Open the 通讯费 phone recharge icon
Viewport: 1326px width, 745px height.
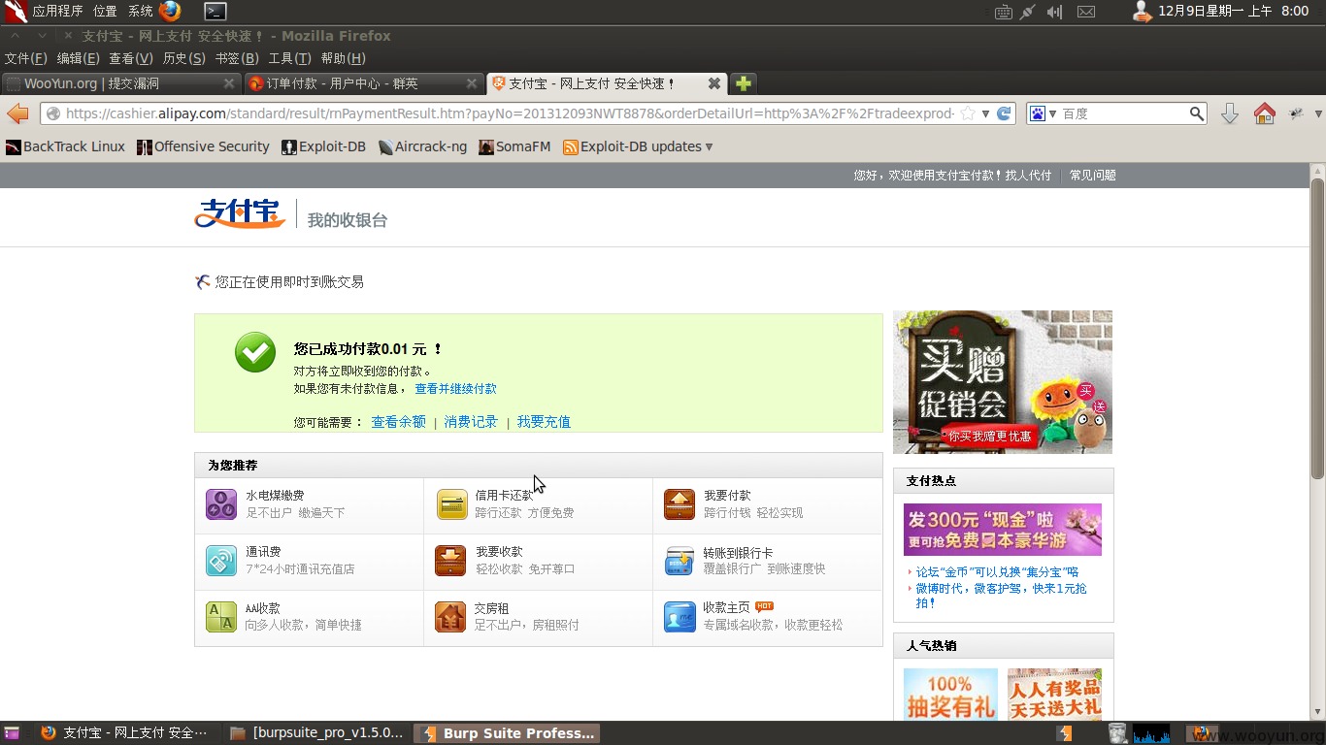coord(221,561)
